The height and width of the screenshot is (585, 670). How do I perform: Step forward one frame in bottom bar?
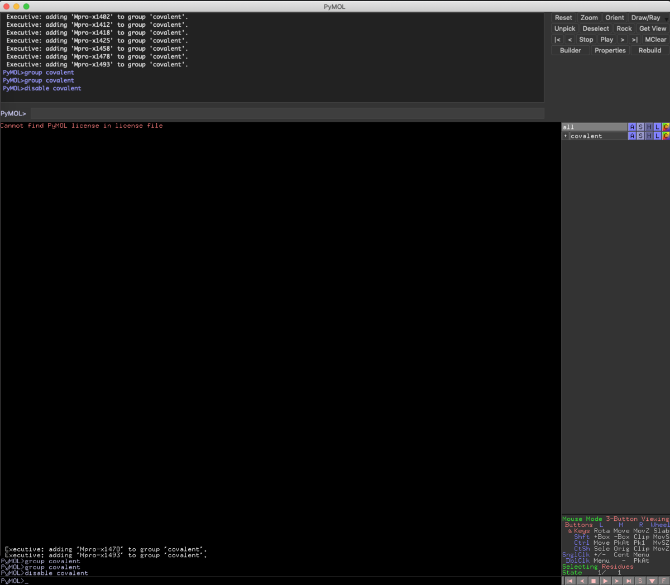(617, 581)
